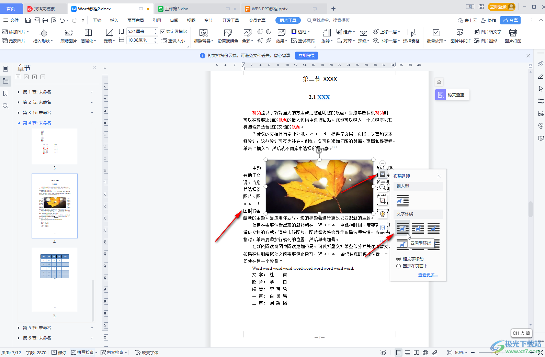Image resolution: width=545 pixels, height=357 pixels.
Task: Click the 重设样式 reset style tool
Action: 303,41
